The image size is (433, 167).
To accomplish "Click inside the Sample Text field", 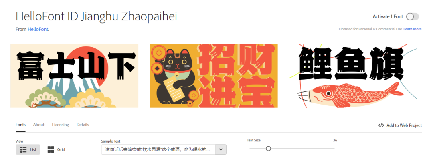I will coord(158,149).
